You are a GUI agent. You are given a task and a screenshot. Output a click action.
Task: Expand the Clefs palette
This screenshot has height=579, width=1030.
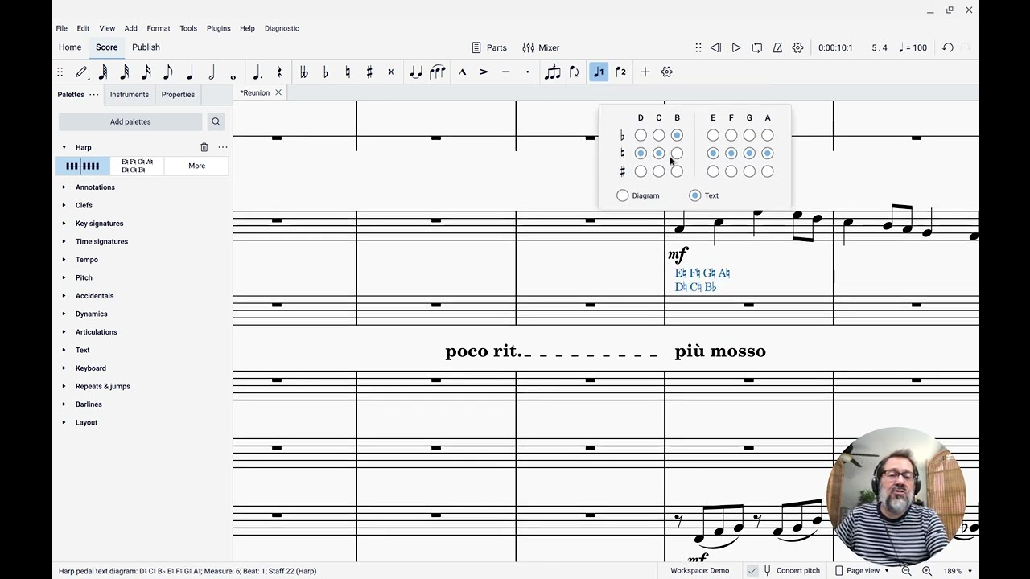coord(64,205)
